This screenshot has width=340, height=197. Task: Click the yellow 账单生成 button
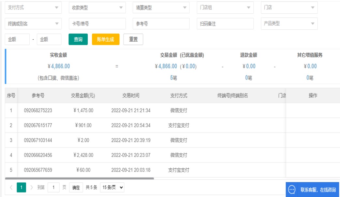tap(106, 39)
